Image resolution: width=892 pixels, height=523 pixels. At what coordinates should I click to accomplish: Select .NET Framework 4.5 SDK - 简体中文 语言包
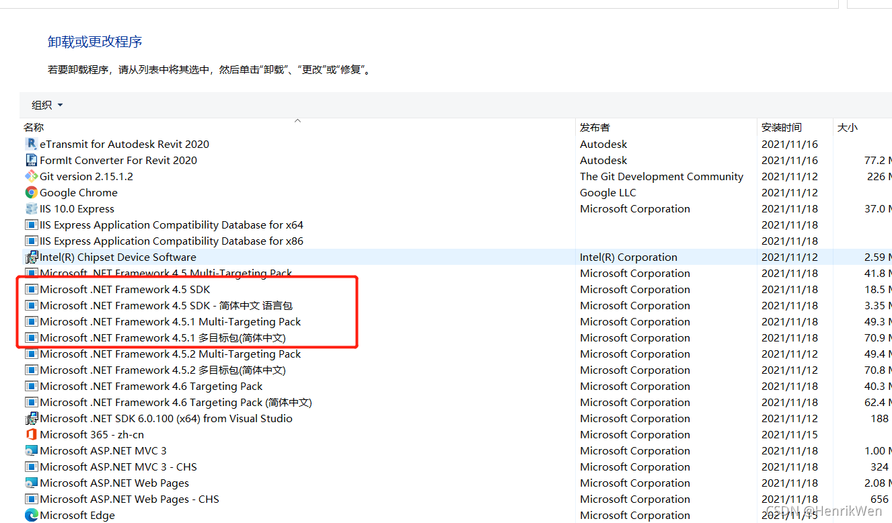point(166,305)
